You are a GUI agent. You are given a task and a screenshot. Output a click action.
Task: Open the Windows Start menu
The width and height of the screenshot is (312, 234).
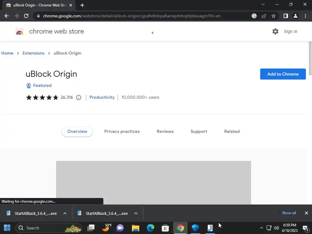coord(7,228)
